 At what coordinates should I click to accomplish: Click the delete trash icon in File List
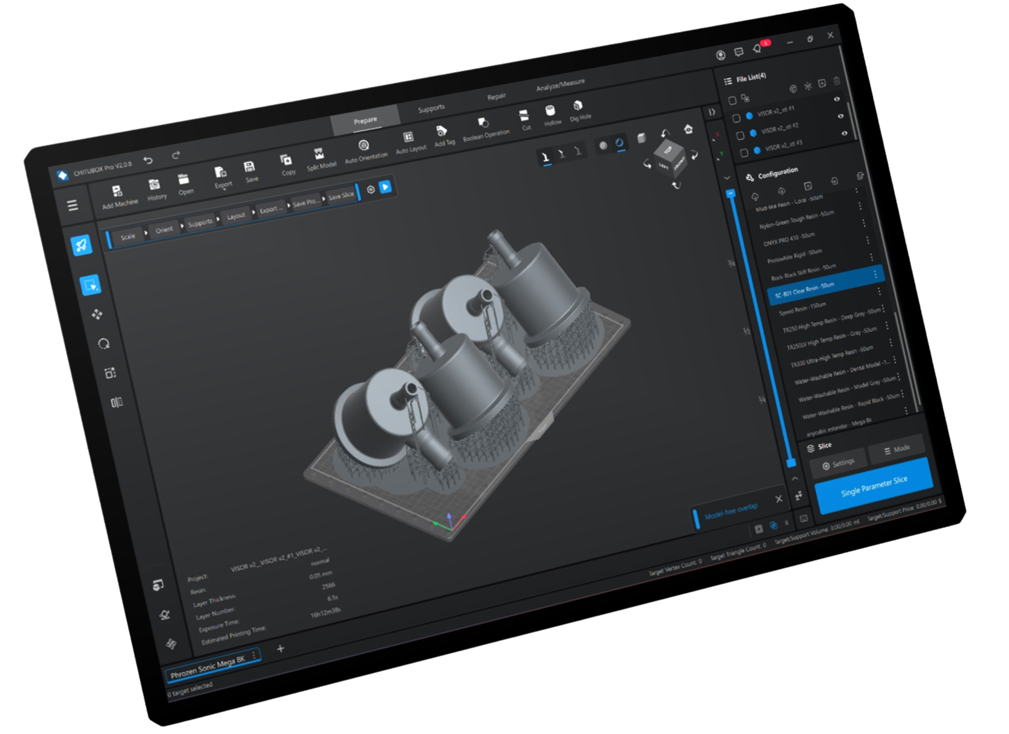[837, 81]
